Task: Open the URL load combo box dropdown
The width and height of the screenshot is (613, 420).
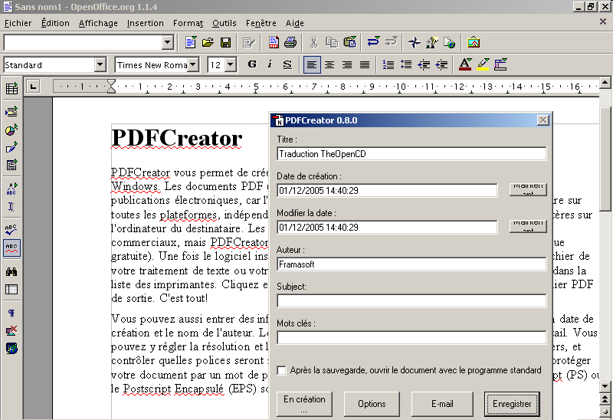Action: point(168,42)
